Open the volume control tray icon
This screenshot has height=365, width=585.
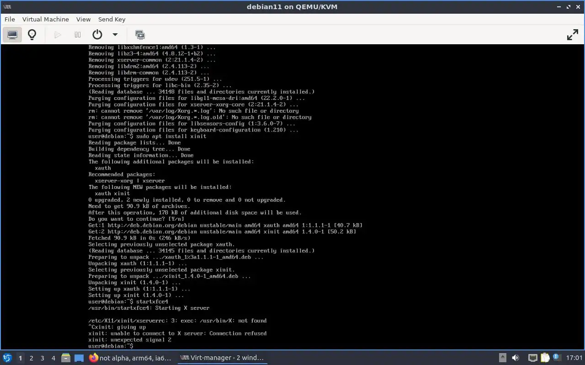click(x=516, y=358)
